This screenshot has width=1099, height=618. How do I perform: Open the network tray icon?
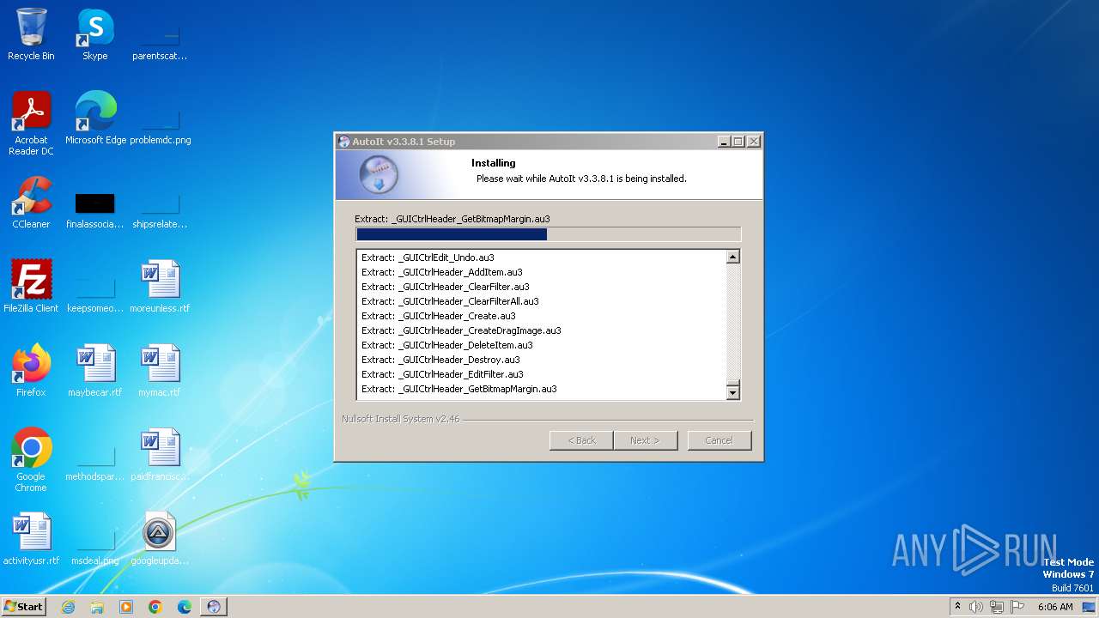click(x=997, y=607)
